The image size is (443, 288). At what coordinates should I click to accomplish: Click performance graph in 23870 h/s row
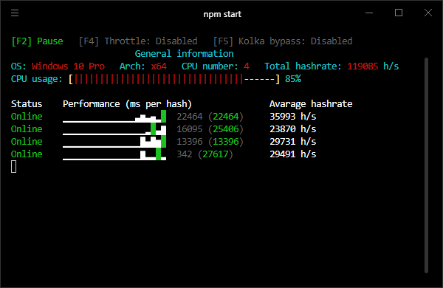coord(114,129)
